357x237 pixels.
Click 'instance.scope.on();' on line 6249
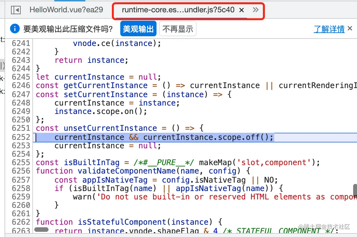tap(101, 111)
